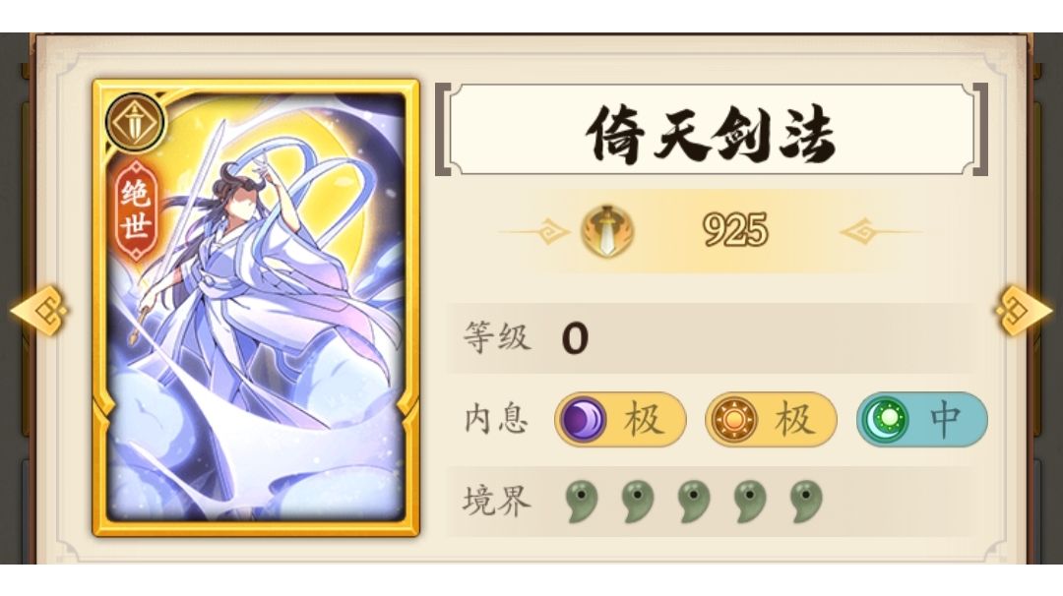The width and height of the screenshot is (1063, 596).
Task: Click the 等级 label text
Action: pyautogui.click(x=495, y=336)
